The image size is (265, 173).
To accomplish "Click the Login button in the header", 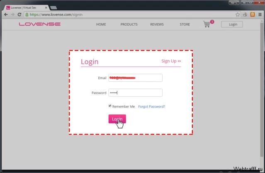I will [232, 24].
